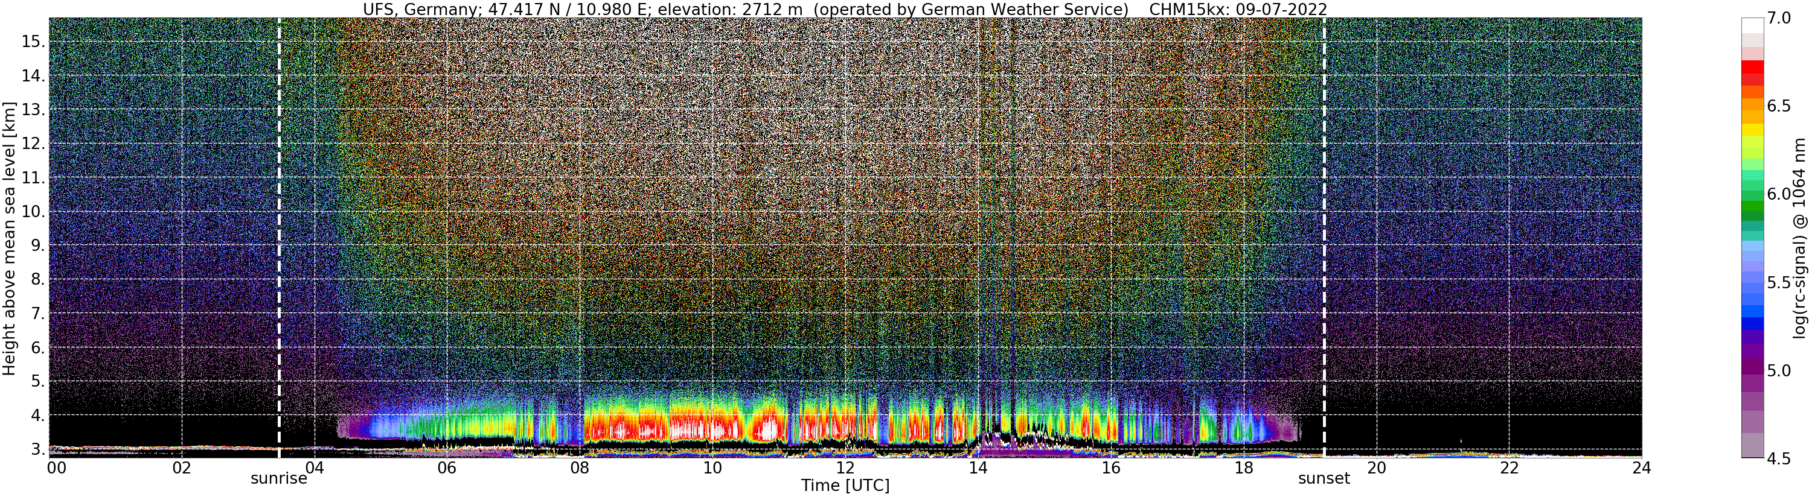Click the bright red segment of the colorbar
Viewport: 1812px width, 497px height.
click(1753, 68)
